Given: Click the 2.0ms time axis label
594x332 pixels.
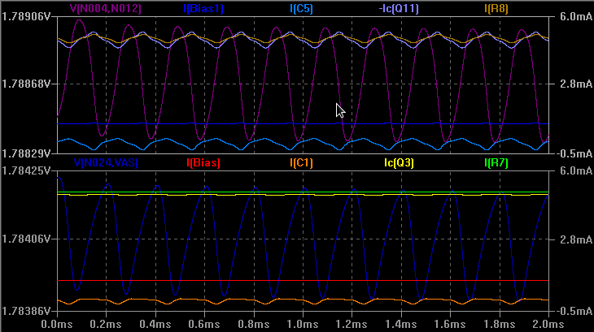Looking at the screenshot, I should [548, 324].
